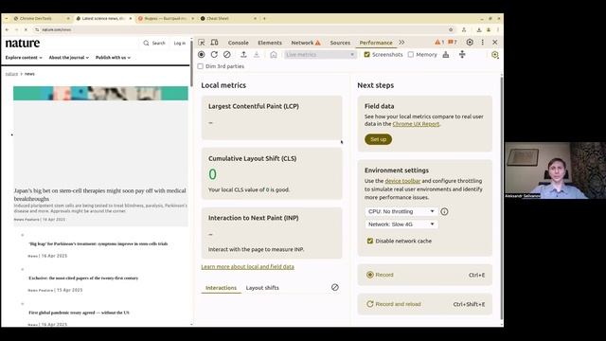
Task: Show more DevTools tabs via chevrons
Action: click(x=401, y=42)
